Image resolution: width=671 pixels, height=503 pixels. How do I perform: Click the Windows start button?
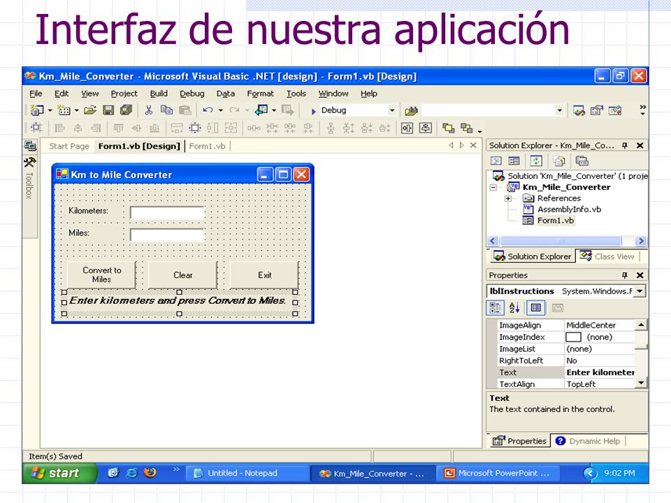click(59, 473)
